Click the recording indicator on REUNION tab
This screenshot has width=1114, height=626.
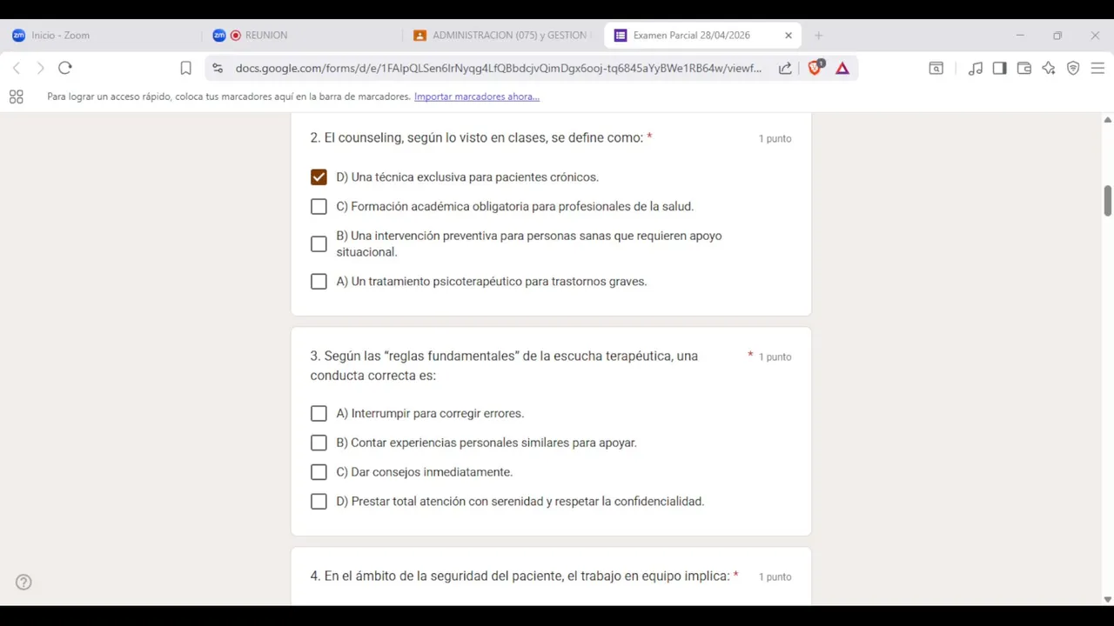point(235,36)
